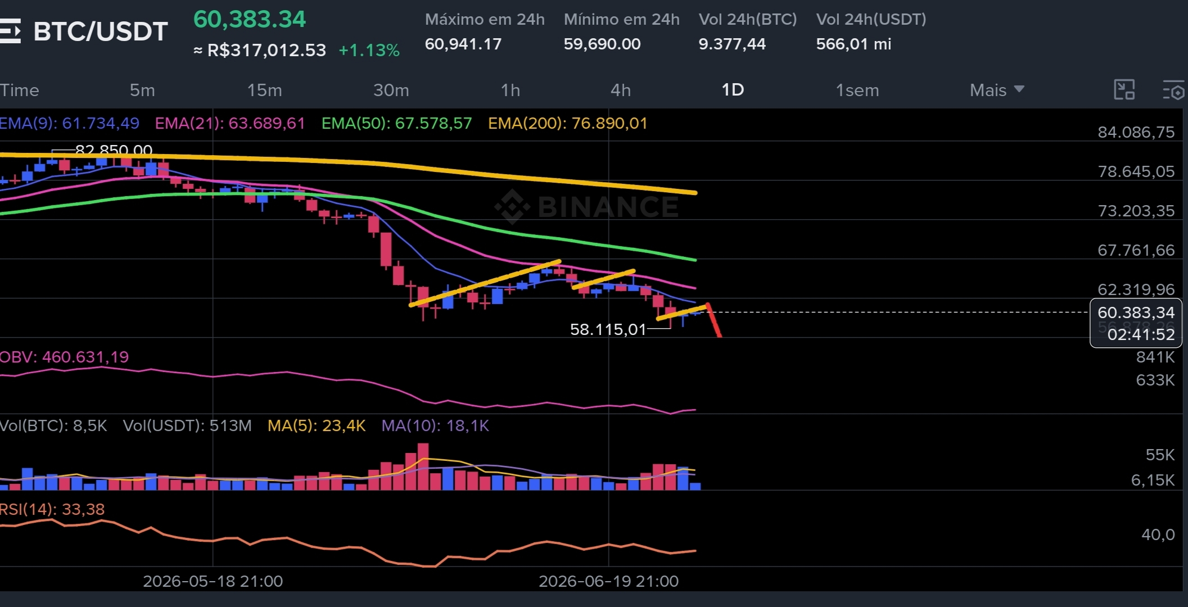Click the 58.115,01 low price marker
The height and width of the screenshot is (607, 1188).
pos(608,329)
